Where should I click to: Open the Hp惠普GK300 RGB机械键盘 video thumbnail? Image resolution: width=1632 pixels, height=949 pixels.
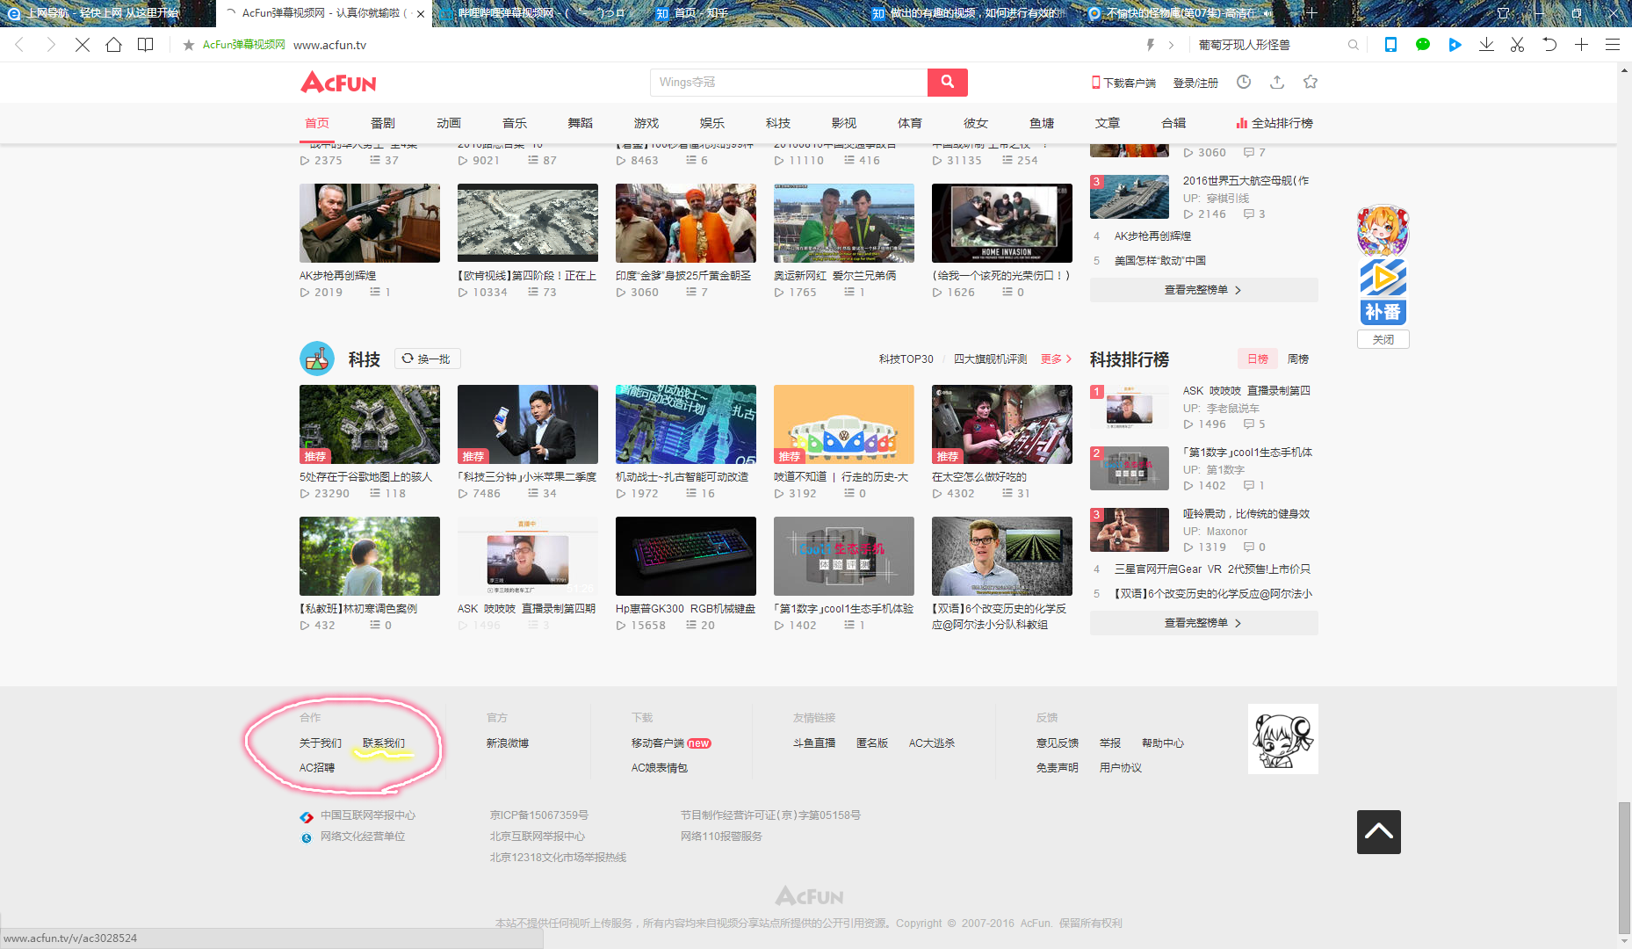click(686, 556)
